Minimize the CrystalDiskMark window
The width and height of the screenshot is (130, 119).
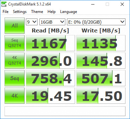point(93,4)
